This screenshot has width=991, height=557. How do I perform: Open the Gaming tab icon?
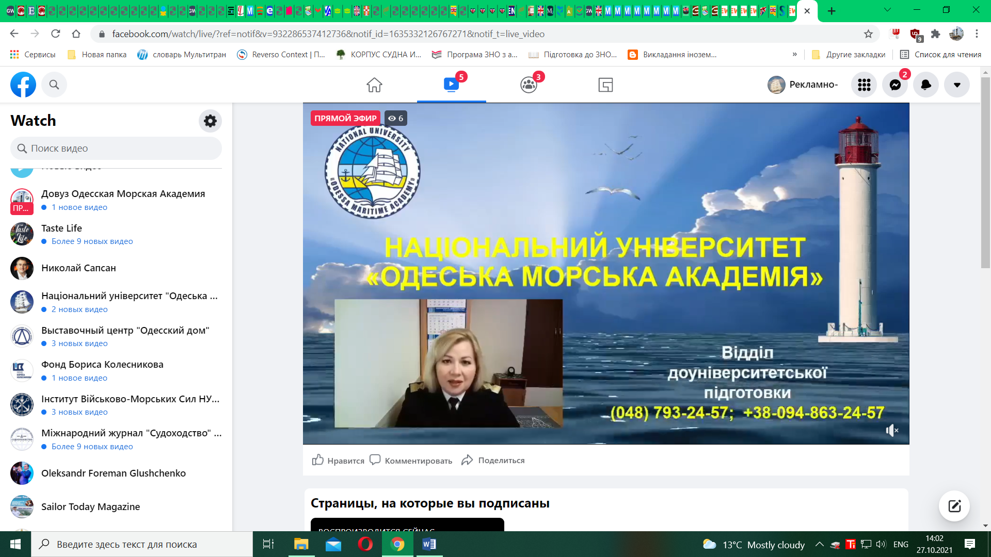tap(605, 85)
